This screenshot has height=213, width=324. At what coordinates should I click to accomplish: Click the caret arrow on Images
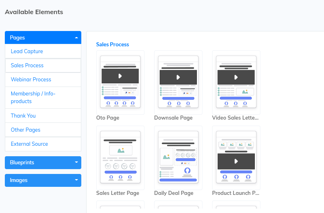tap(76, 180)
